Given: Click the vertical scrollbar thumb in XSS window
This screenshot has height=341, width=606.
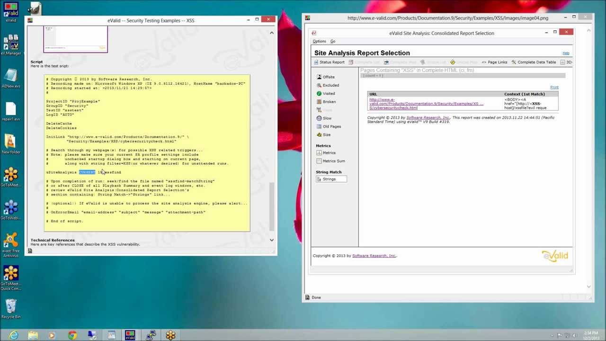Looking at the screenshot, I should [272, 206].
